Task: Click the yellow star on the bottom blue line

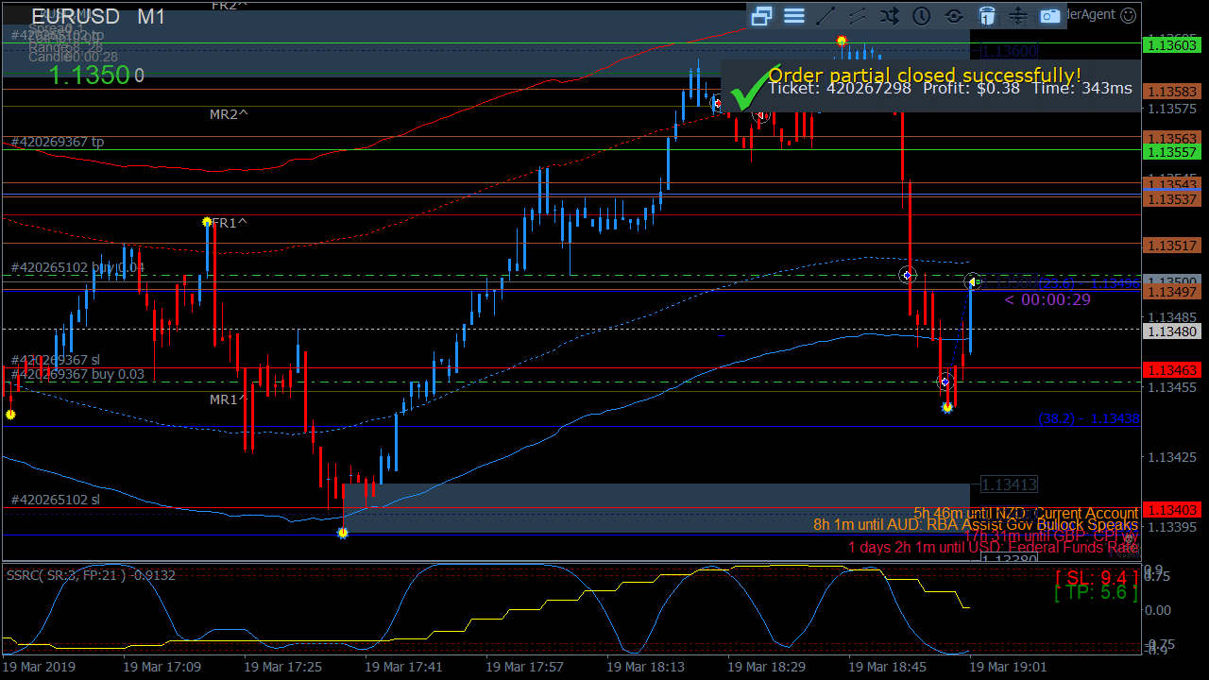Action: tap(343, 533)
